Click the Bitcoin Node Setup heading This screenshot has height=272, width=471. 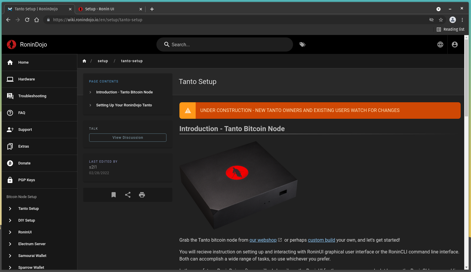(22, 197)
